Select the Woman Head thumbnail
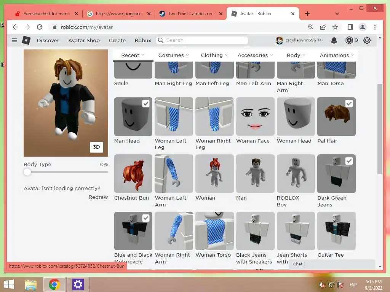390x292 pixels. (296, 116)
